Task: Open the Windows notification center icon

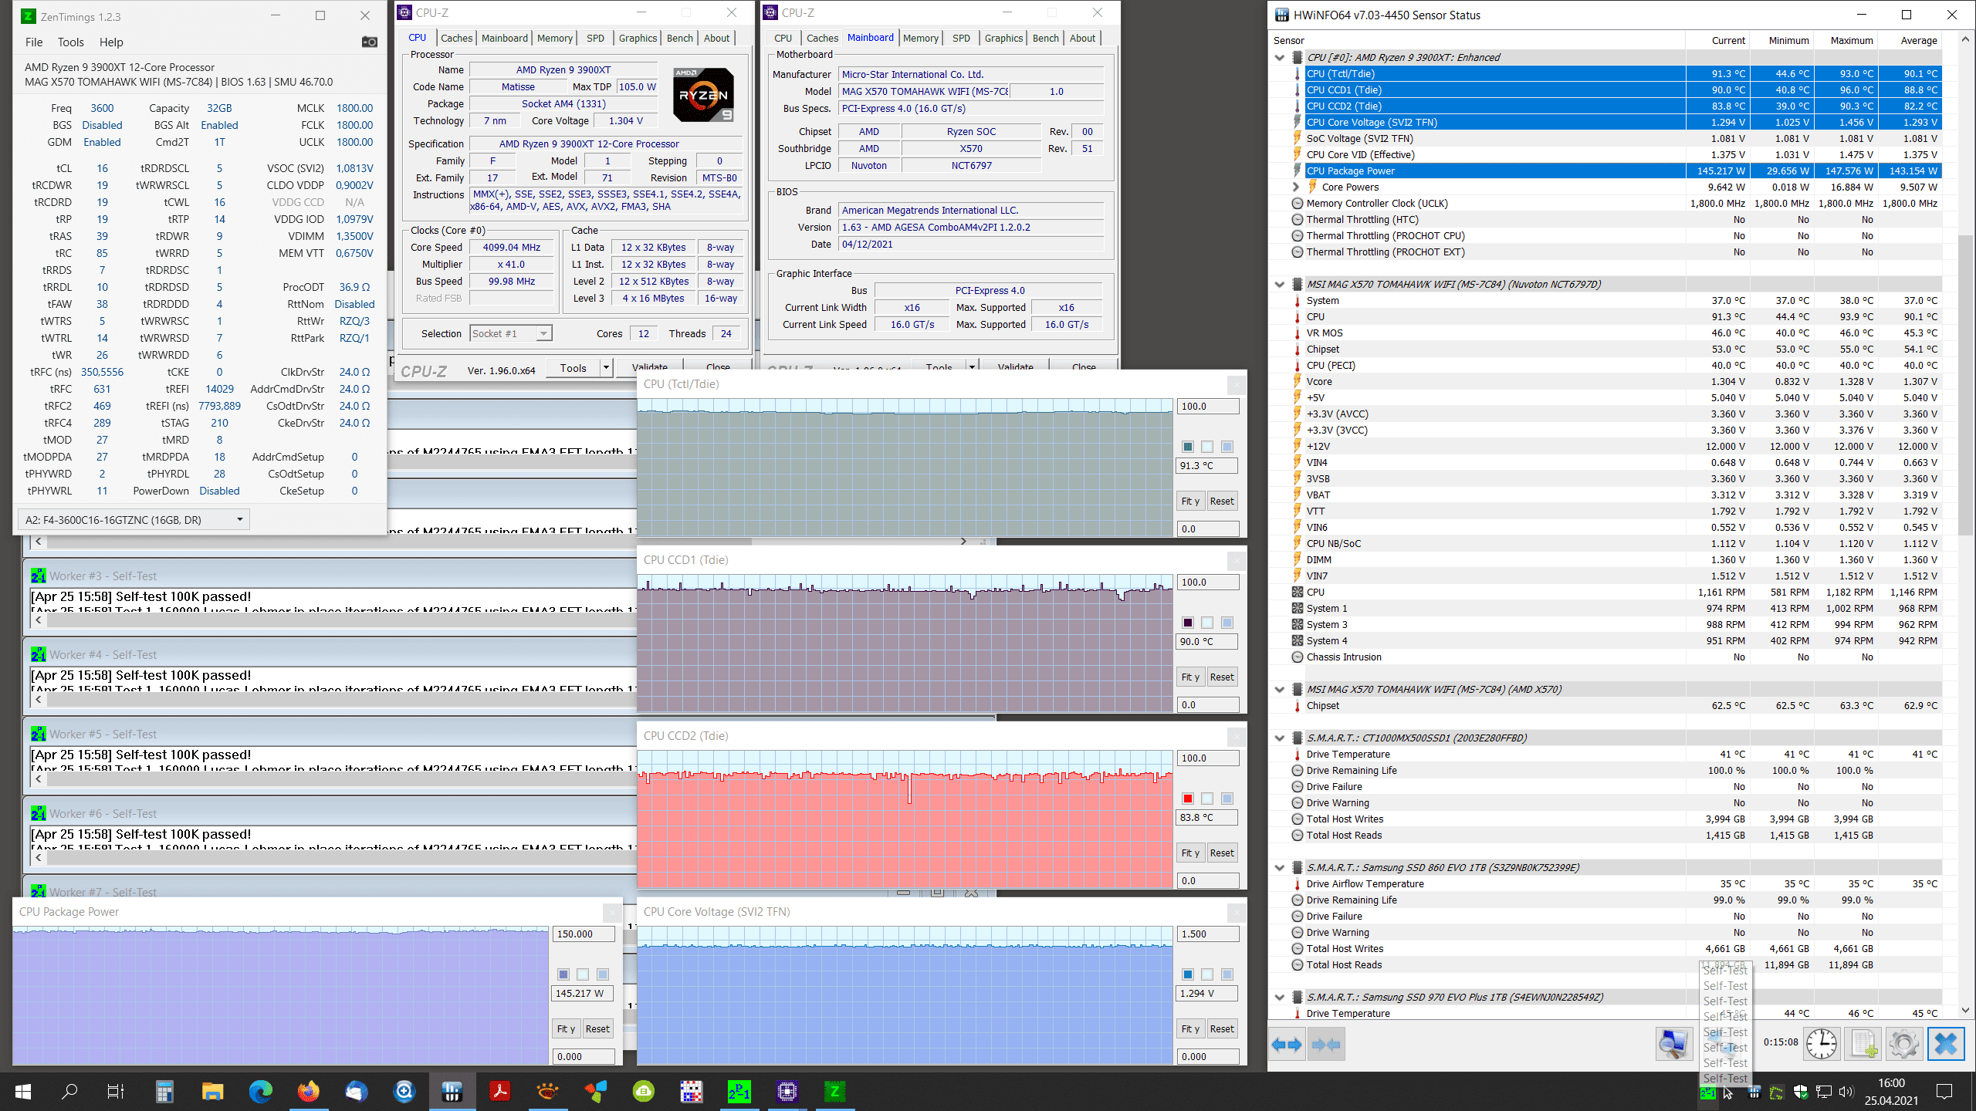Action: (x=1944, y=1091)
